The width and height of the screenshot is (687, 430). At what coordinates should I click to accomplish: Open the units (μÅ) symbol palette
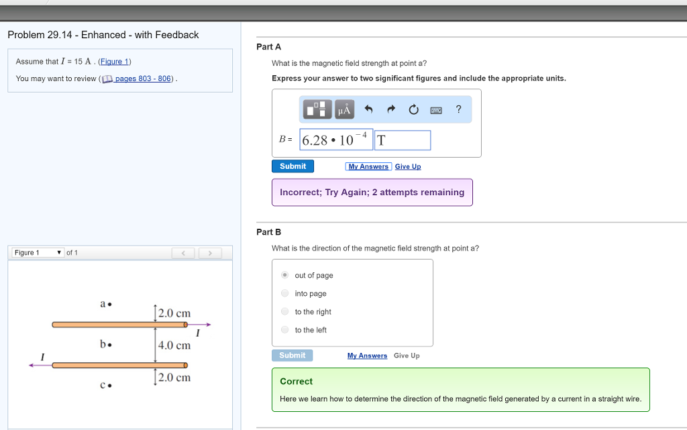click(x=343, y=109)
